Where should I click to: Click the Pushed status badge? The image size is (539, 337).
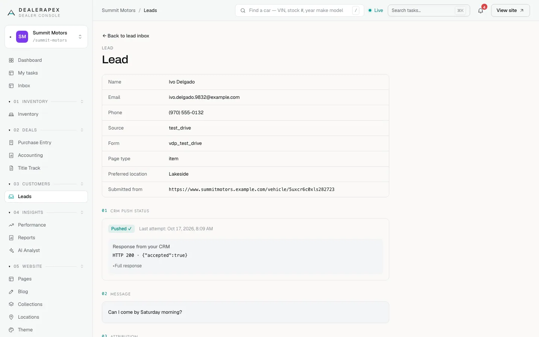click(x=121, y=229)
